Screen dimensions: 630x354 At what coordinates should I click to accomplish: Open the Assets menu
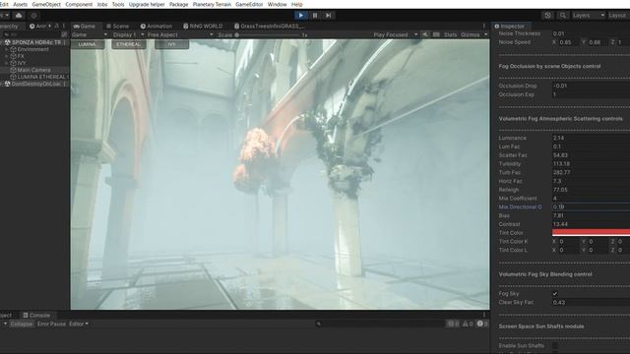[x=20, y=4]
